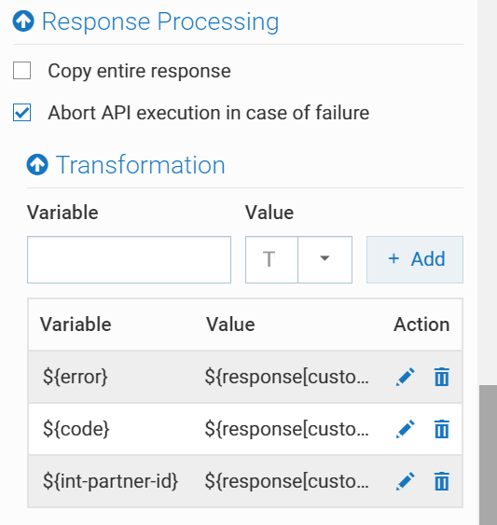Image resolution: width=497 pixels, height=525 pixels.
Task: Click the T text type icon
Action: 269,259
